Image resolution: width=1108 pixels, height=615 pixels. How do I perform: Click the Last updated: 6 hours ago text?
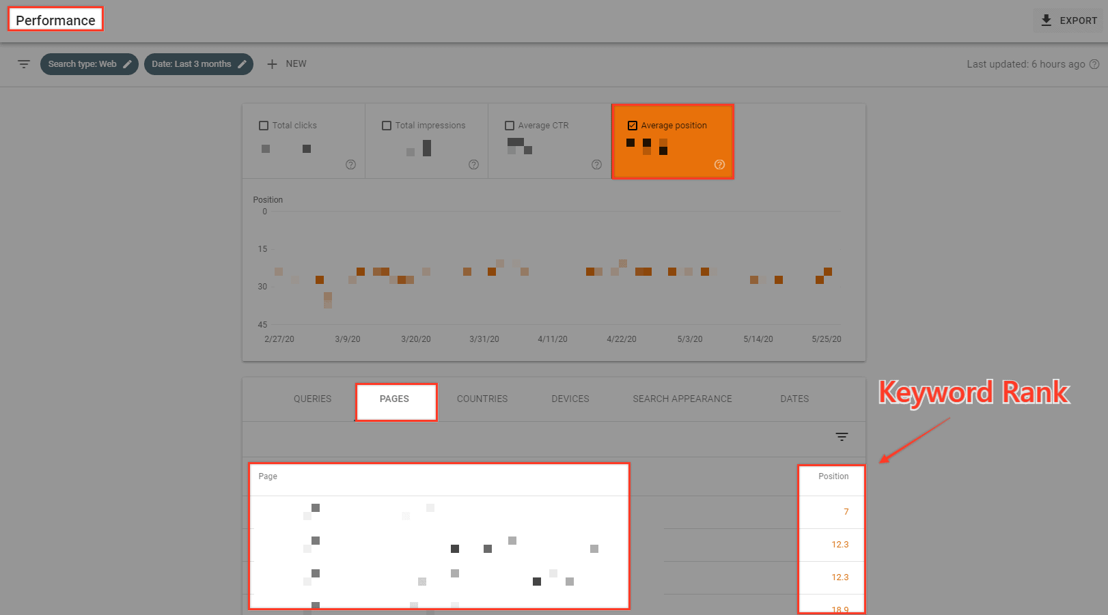tap(1026, 64)
